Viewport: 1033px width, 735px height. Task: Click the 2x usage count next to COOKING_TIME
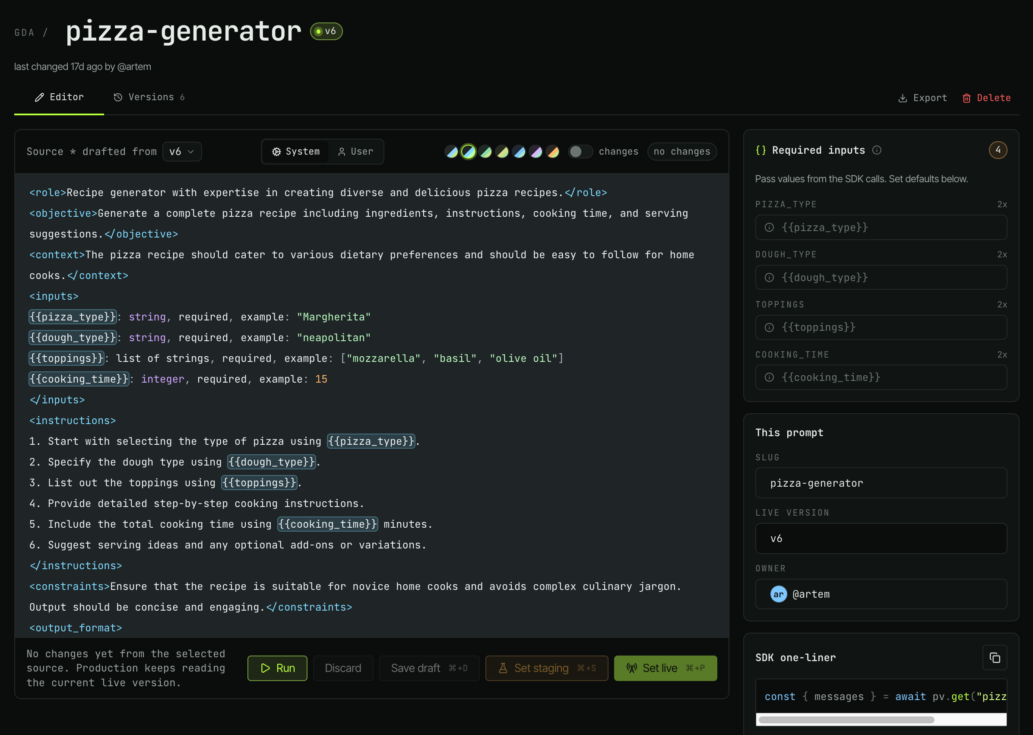[x=1002, y=355]
